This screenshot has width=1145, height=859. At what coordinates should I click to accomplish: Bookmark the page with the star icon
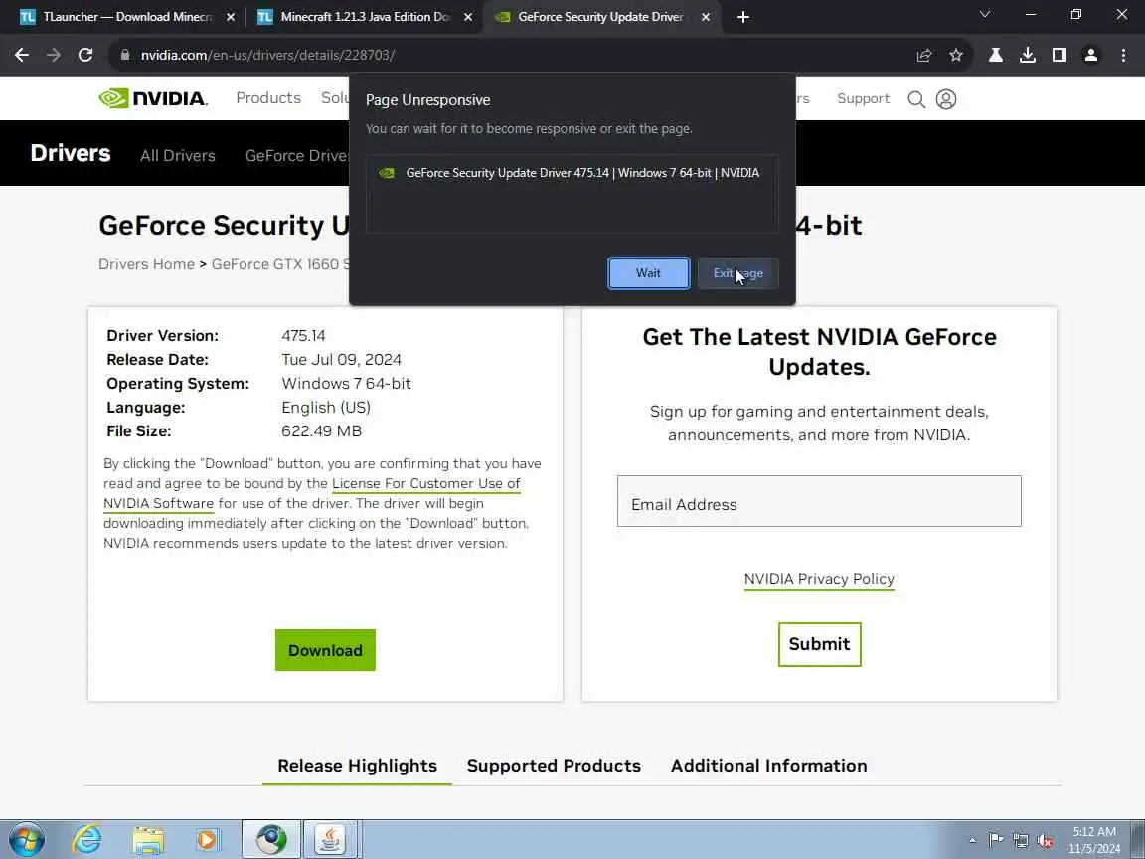956,55
